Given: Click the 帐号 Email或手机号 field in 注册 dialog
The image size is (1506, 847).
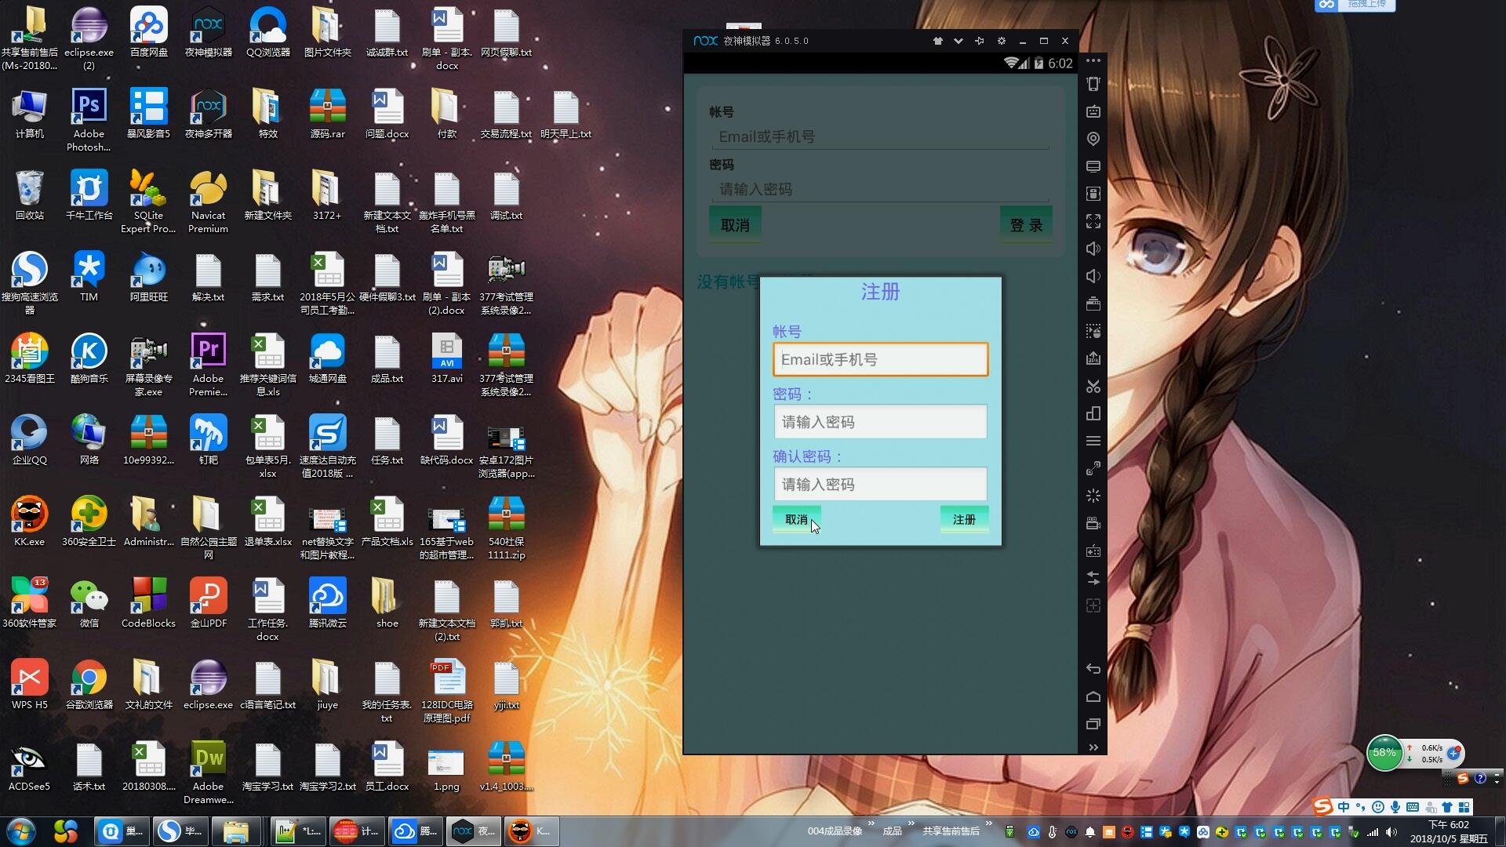Looking at the screenshot, I should click(880, 359).
